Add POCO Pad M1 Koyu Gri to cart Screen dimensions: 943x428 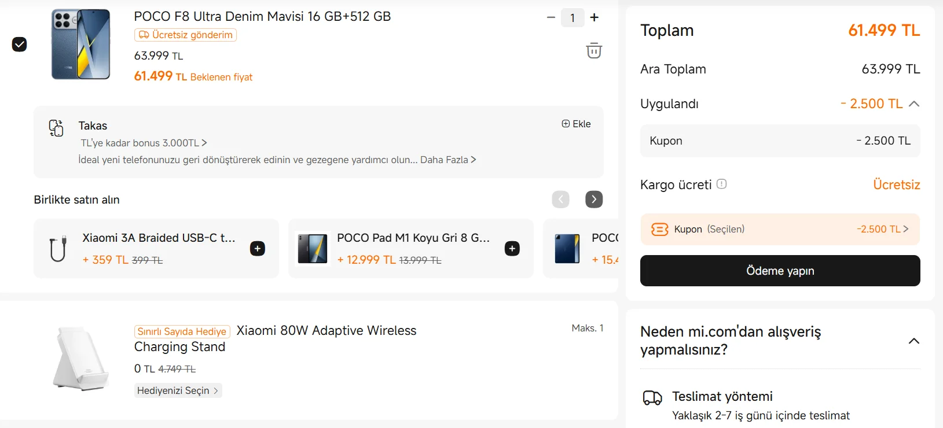512,249
